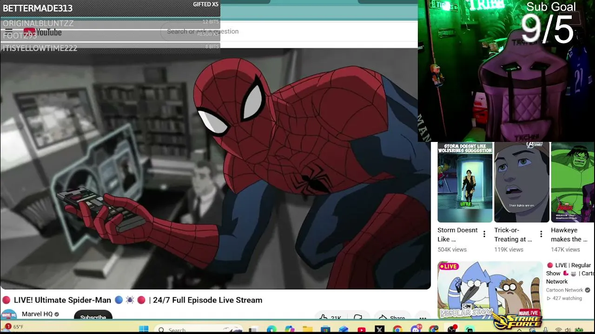Open the Storm Doesnt Like short thumbnail

point(465,182)
